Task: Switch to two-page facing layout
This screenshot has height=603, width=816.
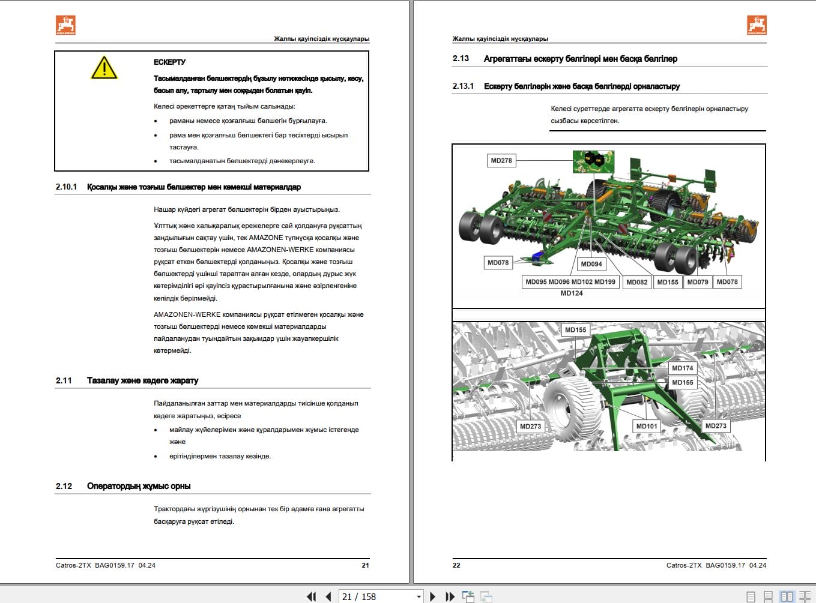Action: pyautogui.click(x=786, y=596)
